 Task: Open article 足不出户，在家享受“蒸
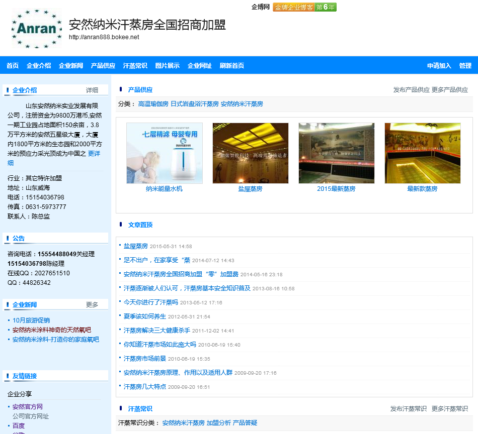156,260
